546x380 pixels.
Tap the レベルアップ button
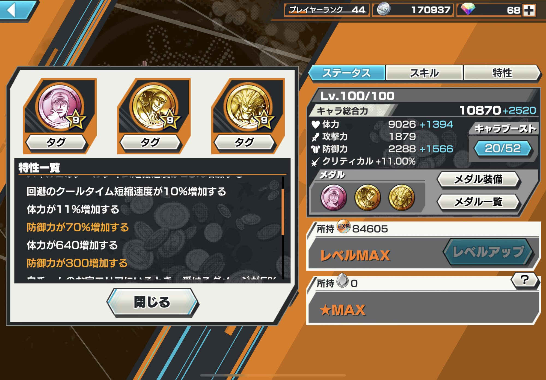488,252
